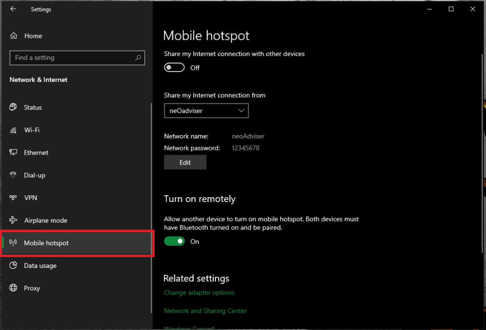486x330 pixels.
Task: Disable the Turn on remotely toggle
Action: (174, 241)
